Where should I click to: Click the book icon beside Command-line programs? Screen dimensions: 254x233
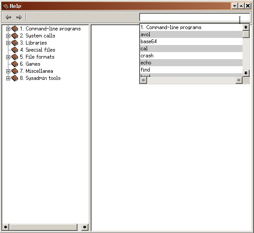click(15, 29)
